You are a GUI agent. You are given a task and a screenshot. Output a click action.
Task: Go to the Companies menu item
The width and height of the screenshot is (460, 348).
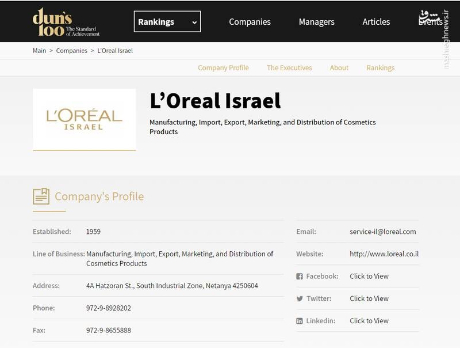(250, 22)
